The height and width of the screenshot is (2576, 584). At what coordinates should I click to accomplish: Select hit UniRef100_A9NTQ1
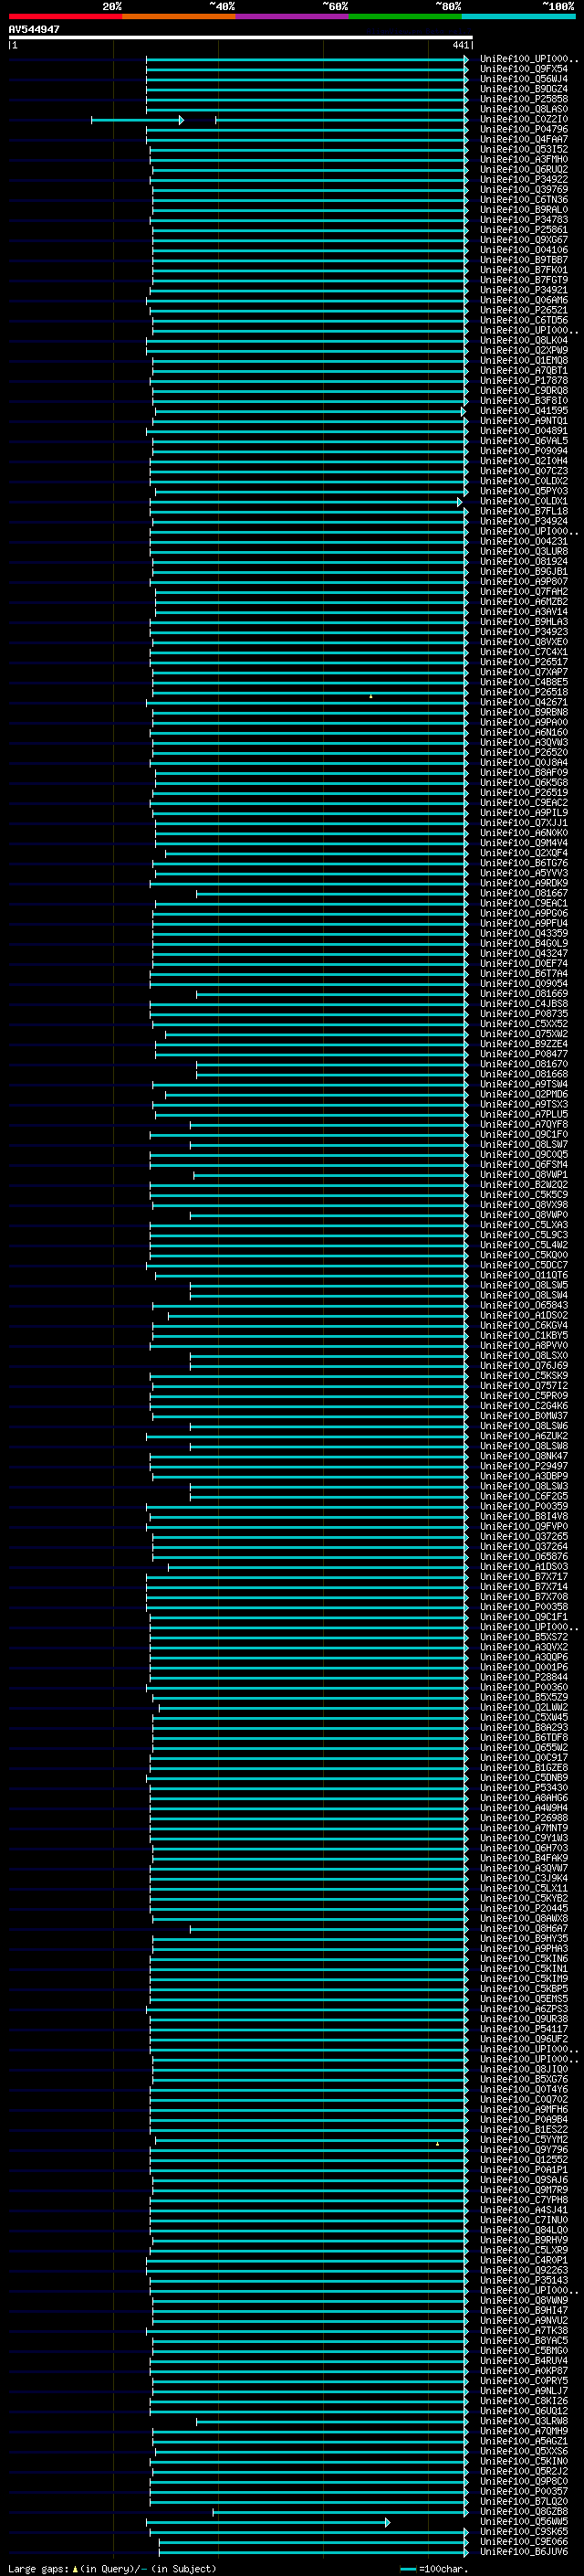[524, 420]
